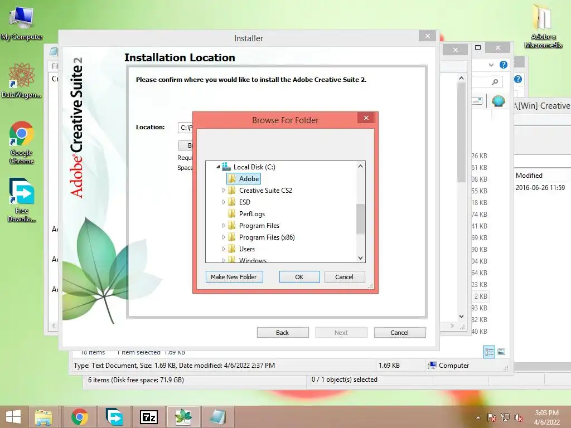Click the search magnifier in the background window
The image size is (571, 428).
point(495,82)
